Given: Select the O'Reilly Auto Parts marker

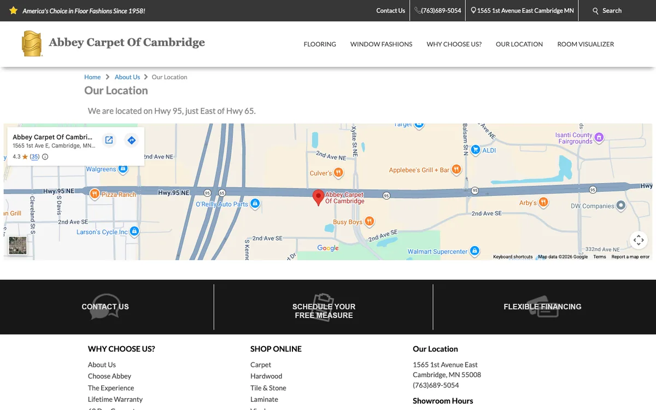Looking at the screenshot, I should click(255, 204).
